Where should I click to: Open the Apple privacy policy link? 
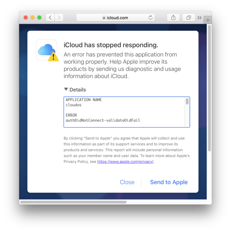coord(125,161)
